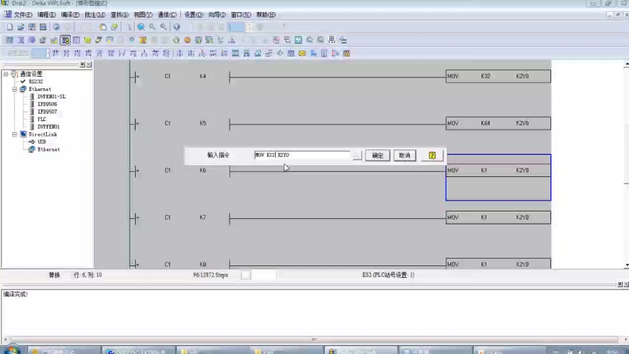This screenshot has width=629, height=354.
Task: Collapse the 通信设置 tree node
Action: point(6,74)
